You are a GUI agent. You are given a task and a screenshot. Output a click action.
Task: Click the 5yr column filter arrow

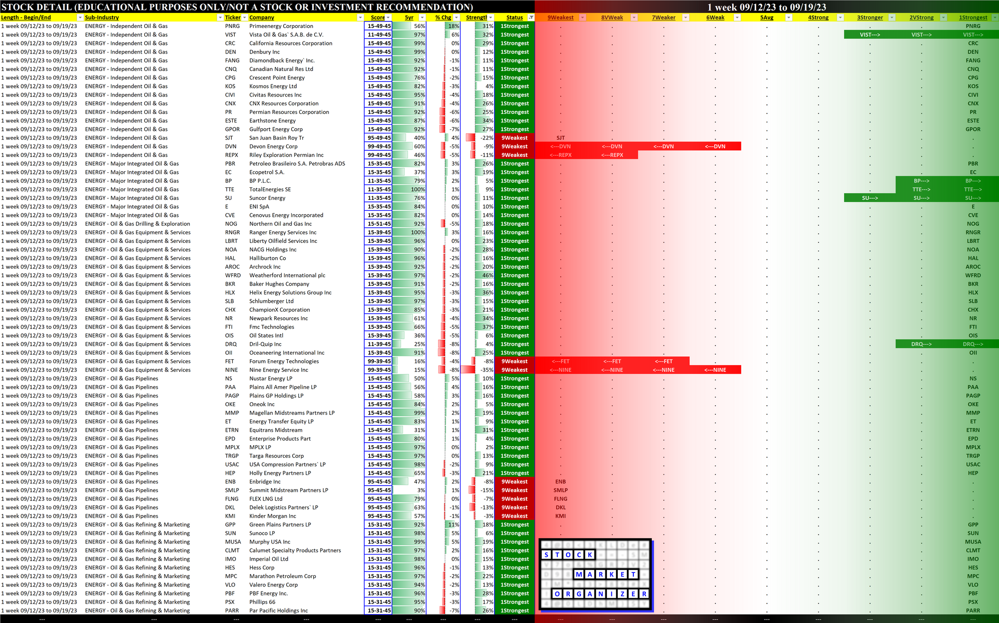422,17
